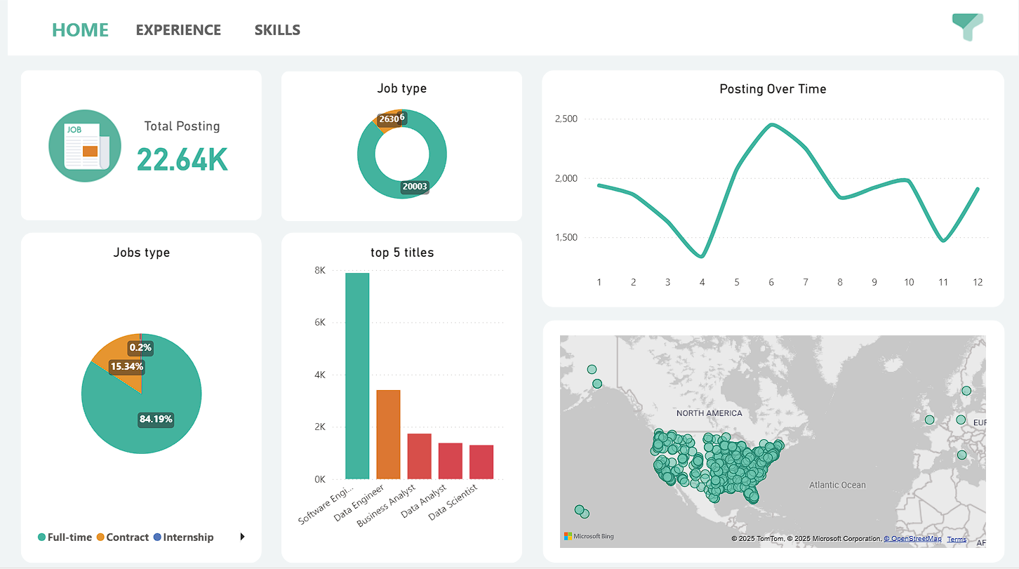This screenshot has width=1019, height=569.
Task: Select the orange Data Engineer bar
Action: click(388, 434)
